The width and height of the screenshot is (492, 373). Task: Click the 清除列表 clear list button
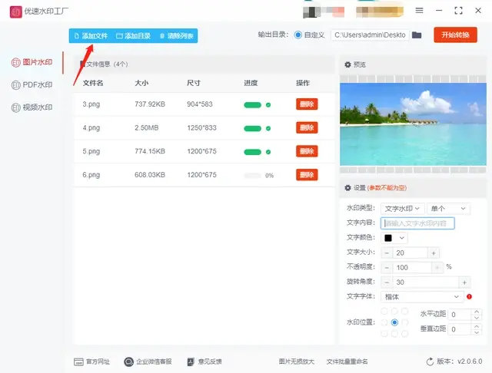(x=177, y=36)
